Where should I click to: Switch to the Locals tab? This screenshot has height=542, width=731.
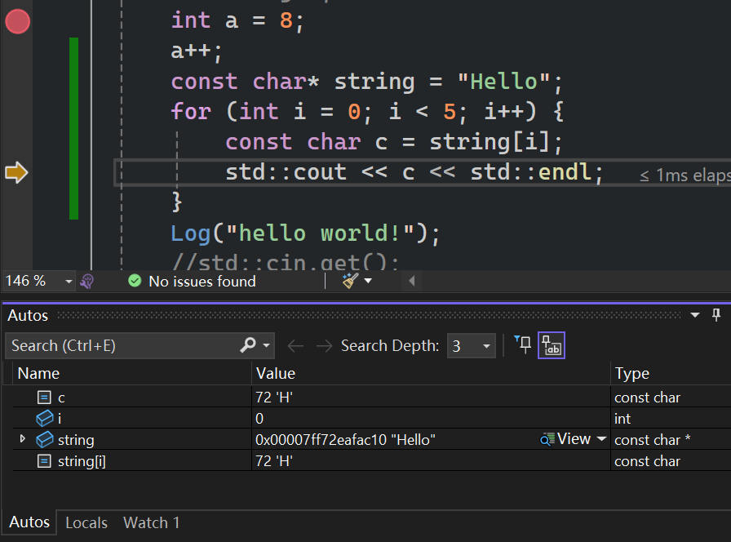tap(86, 522)
